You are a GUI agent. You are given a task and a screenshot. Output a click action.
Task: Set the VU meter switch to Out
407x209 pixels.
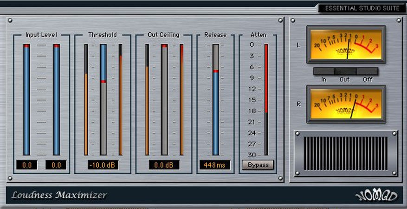click(345, 71)
